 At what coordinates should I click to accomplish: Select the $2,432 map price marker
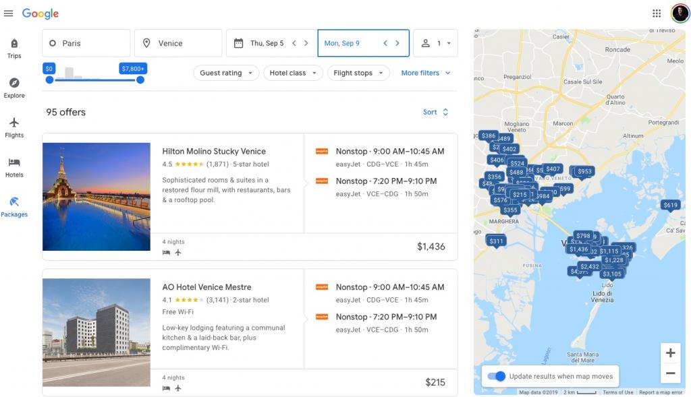[590, 267]
